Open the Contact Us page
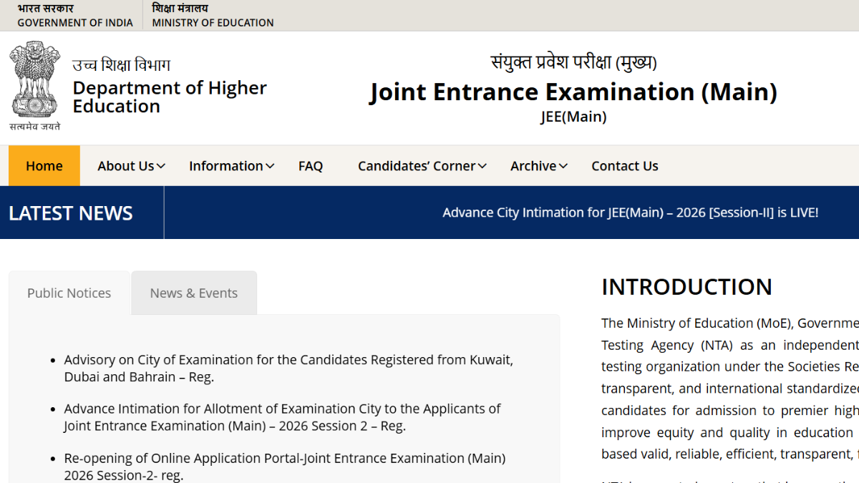 pyautogui.click(x=624, y=166)
